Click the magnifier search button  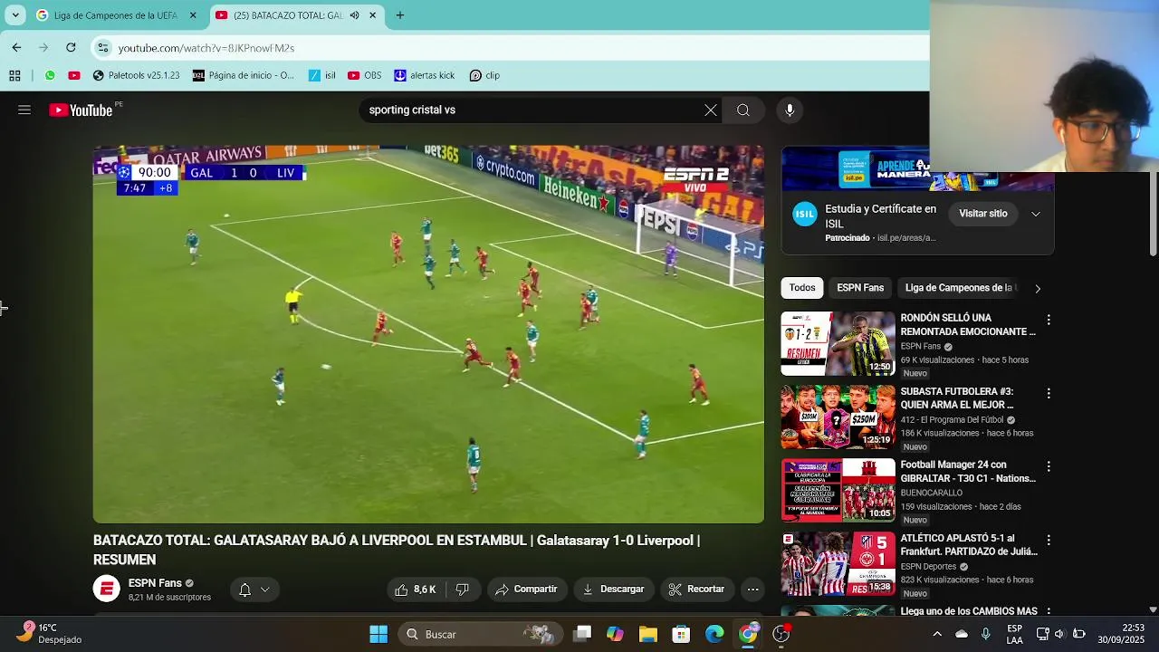point(743,110)
